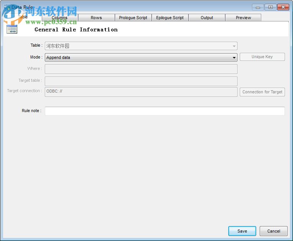Select the Table tab

coord(23,17)
